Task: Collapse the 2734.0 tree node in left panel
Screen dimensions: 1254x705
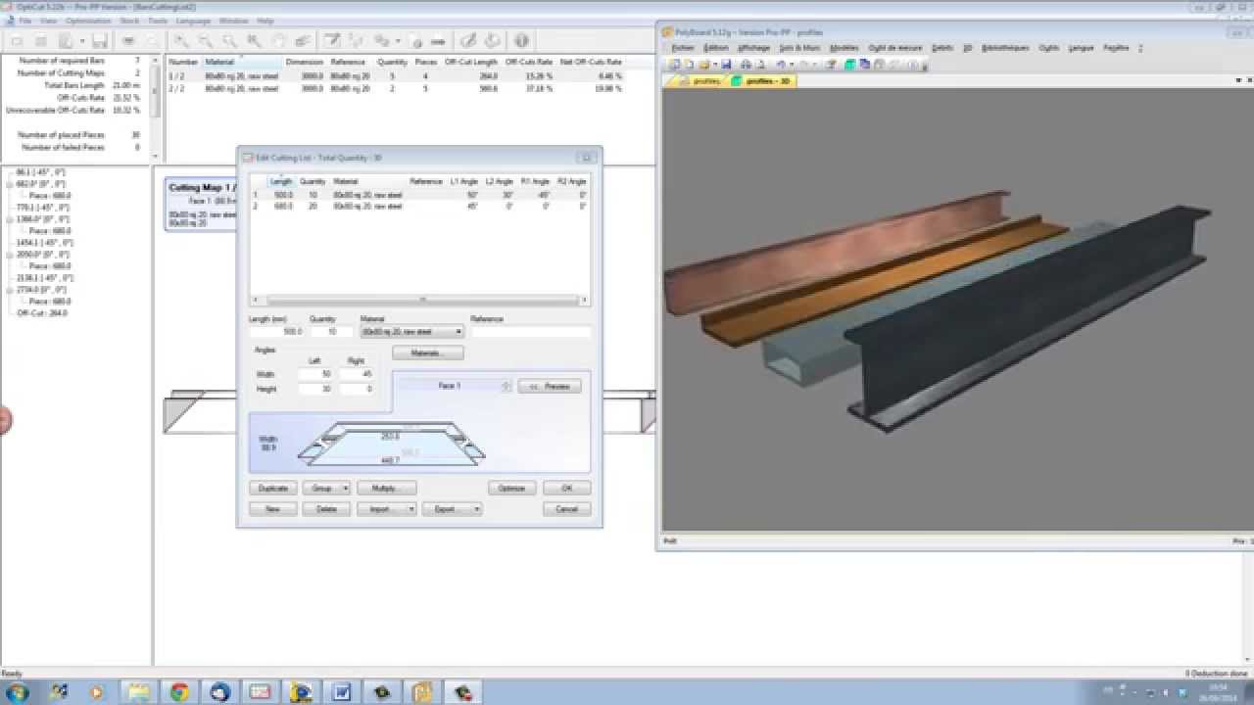Action: (9, 290)
